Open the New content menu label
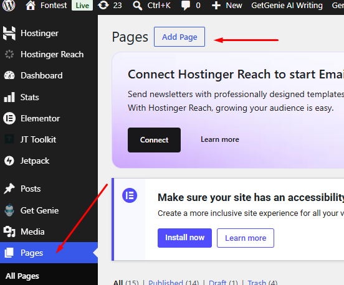 (234, 6)
